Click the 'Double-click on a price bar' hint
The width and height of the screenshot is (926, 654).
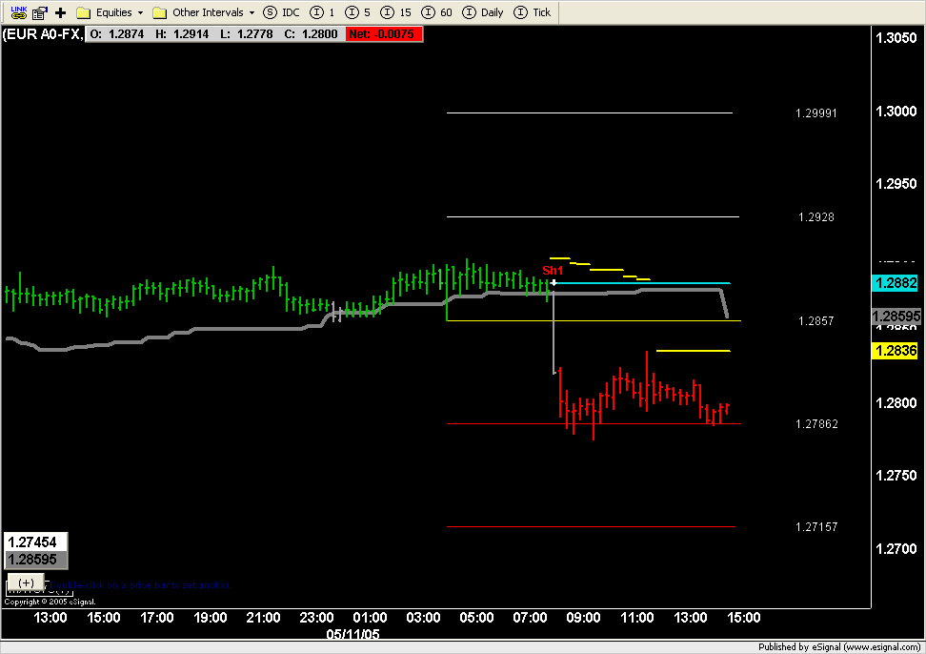point(140,585)
